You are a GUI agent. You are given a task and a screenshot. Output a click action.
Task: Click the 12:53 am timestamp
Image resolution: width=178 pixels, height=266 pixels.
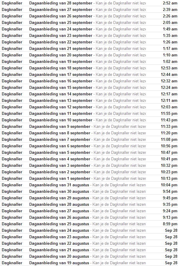(x=169, y=68)
